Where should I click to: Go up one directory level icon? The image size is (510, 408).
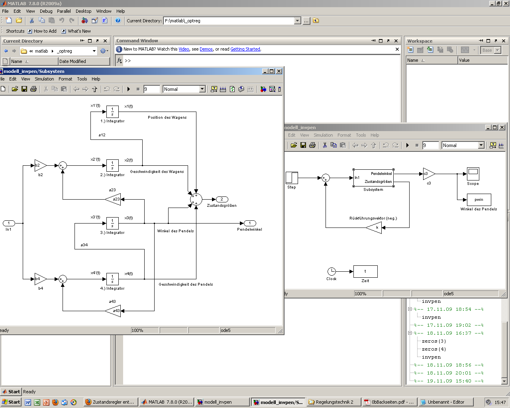tap(316, 21)
